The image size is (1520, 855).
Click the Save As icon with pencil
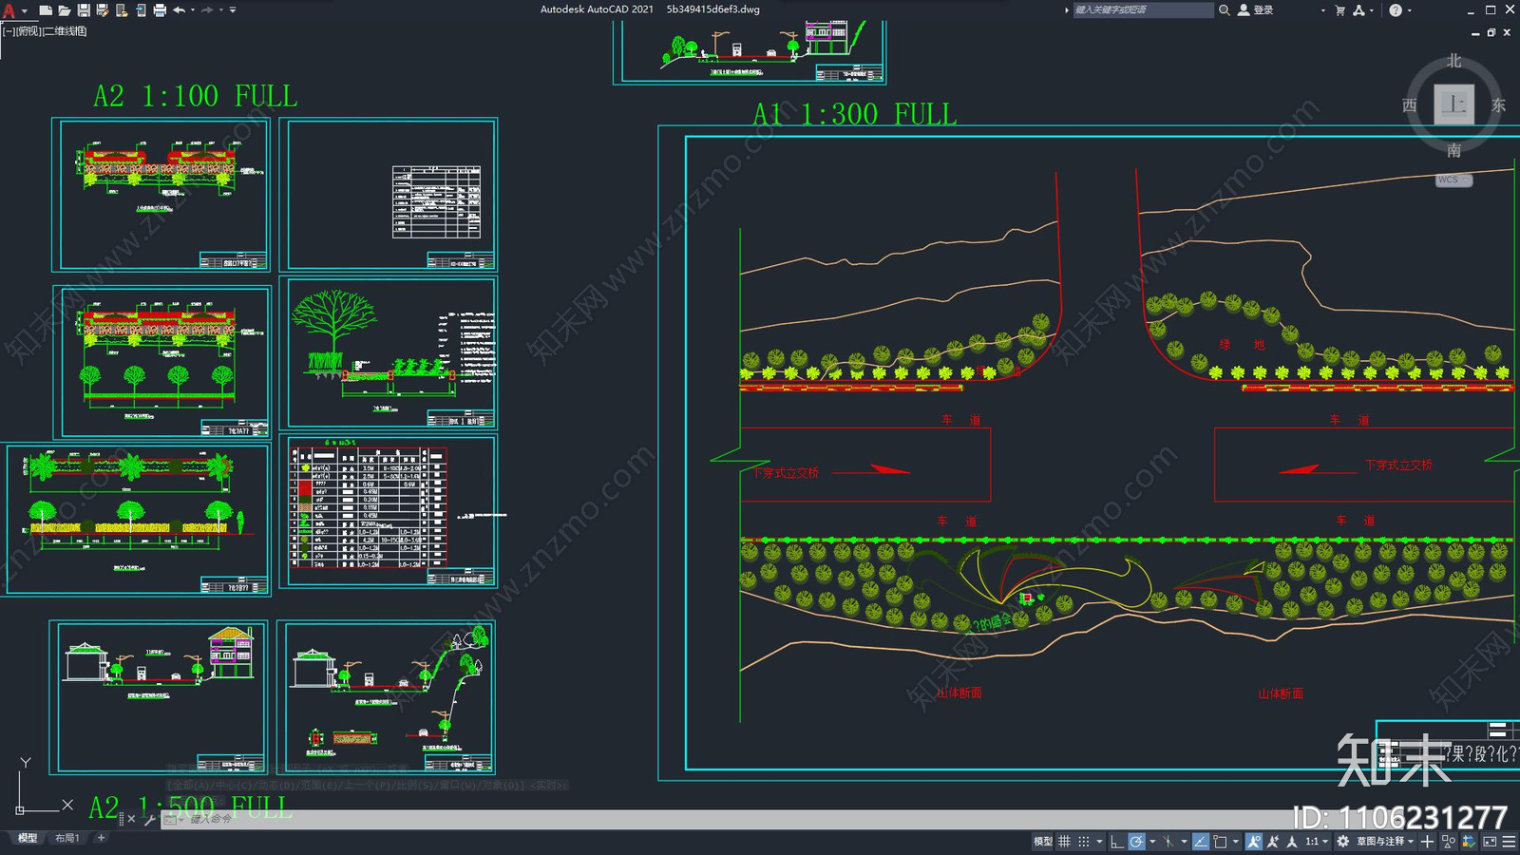103,10
